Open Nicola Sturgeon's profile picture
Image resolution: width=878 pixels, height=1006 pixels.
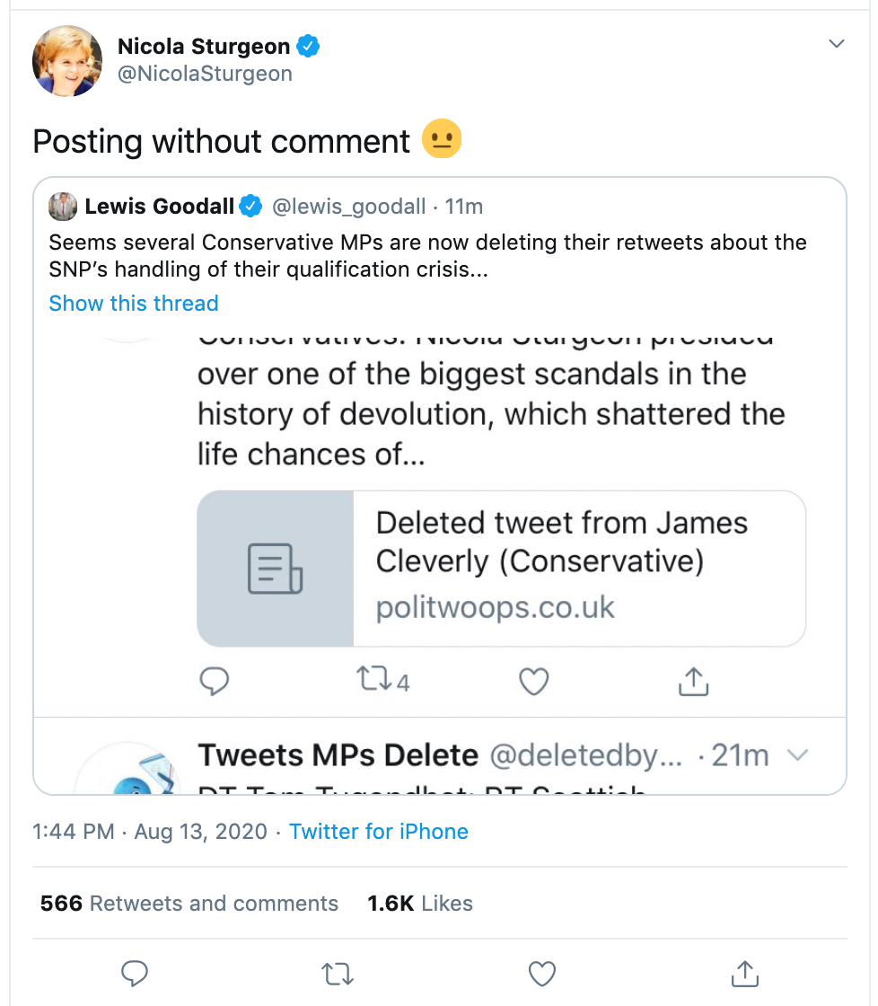[67, 61]
